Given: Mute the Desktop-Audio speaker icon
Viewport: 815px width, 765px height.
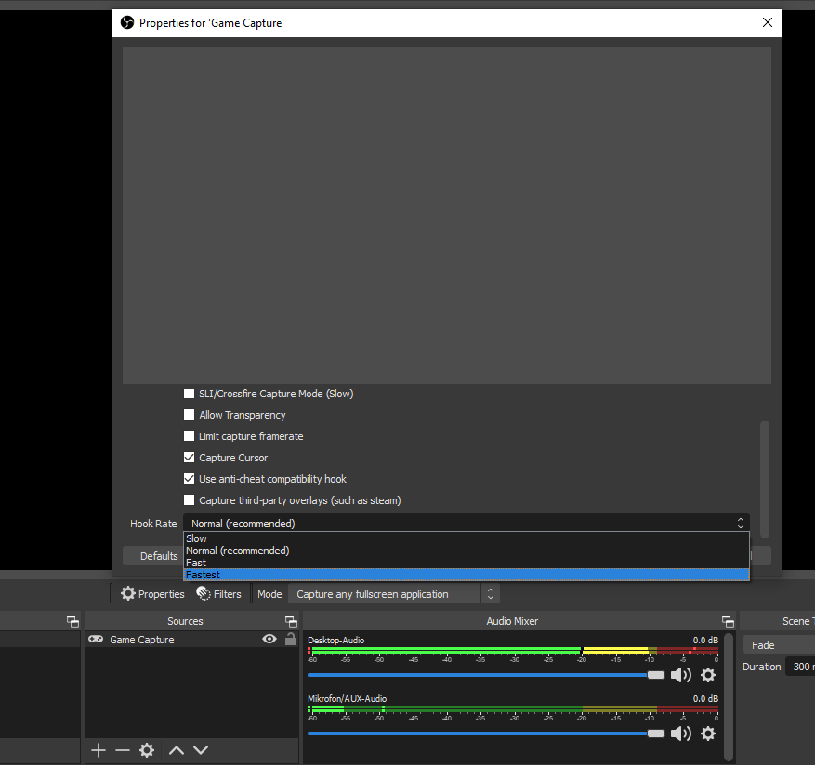Looking at the screenshot, I should [680, 675].
